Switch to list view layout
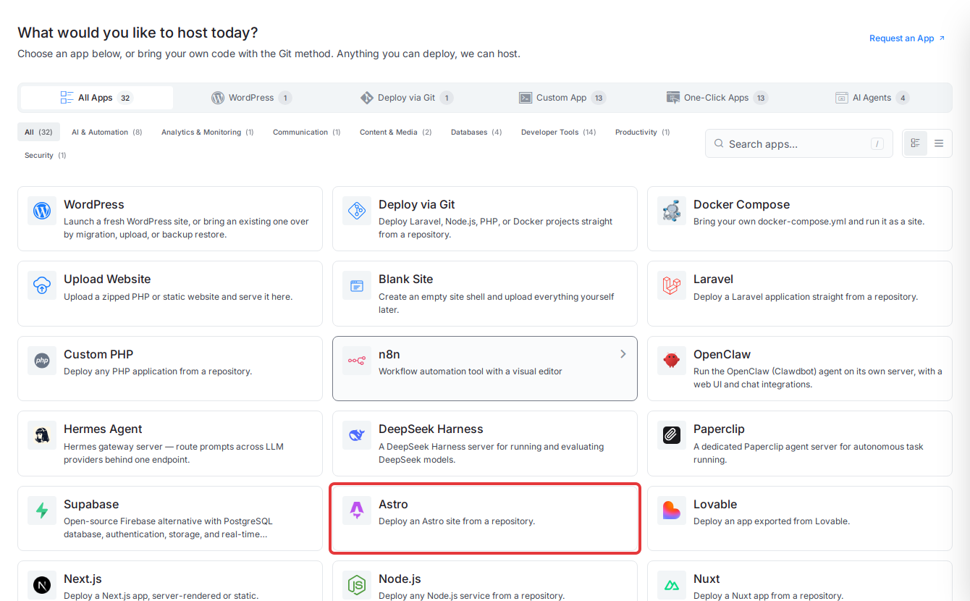The height and width of the screenshot is (601, 970). coord(939,143)
